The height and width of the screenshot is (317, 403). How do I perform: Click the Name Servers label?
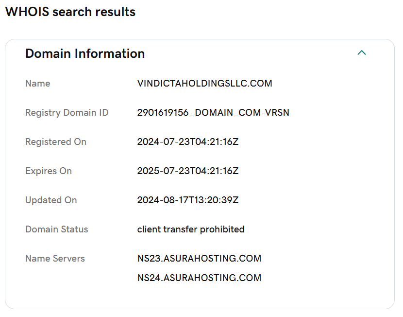tap(55, 258)
